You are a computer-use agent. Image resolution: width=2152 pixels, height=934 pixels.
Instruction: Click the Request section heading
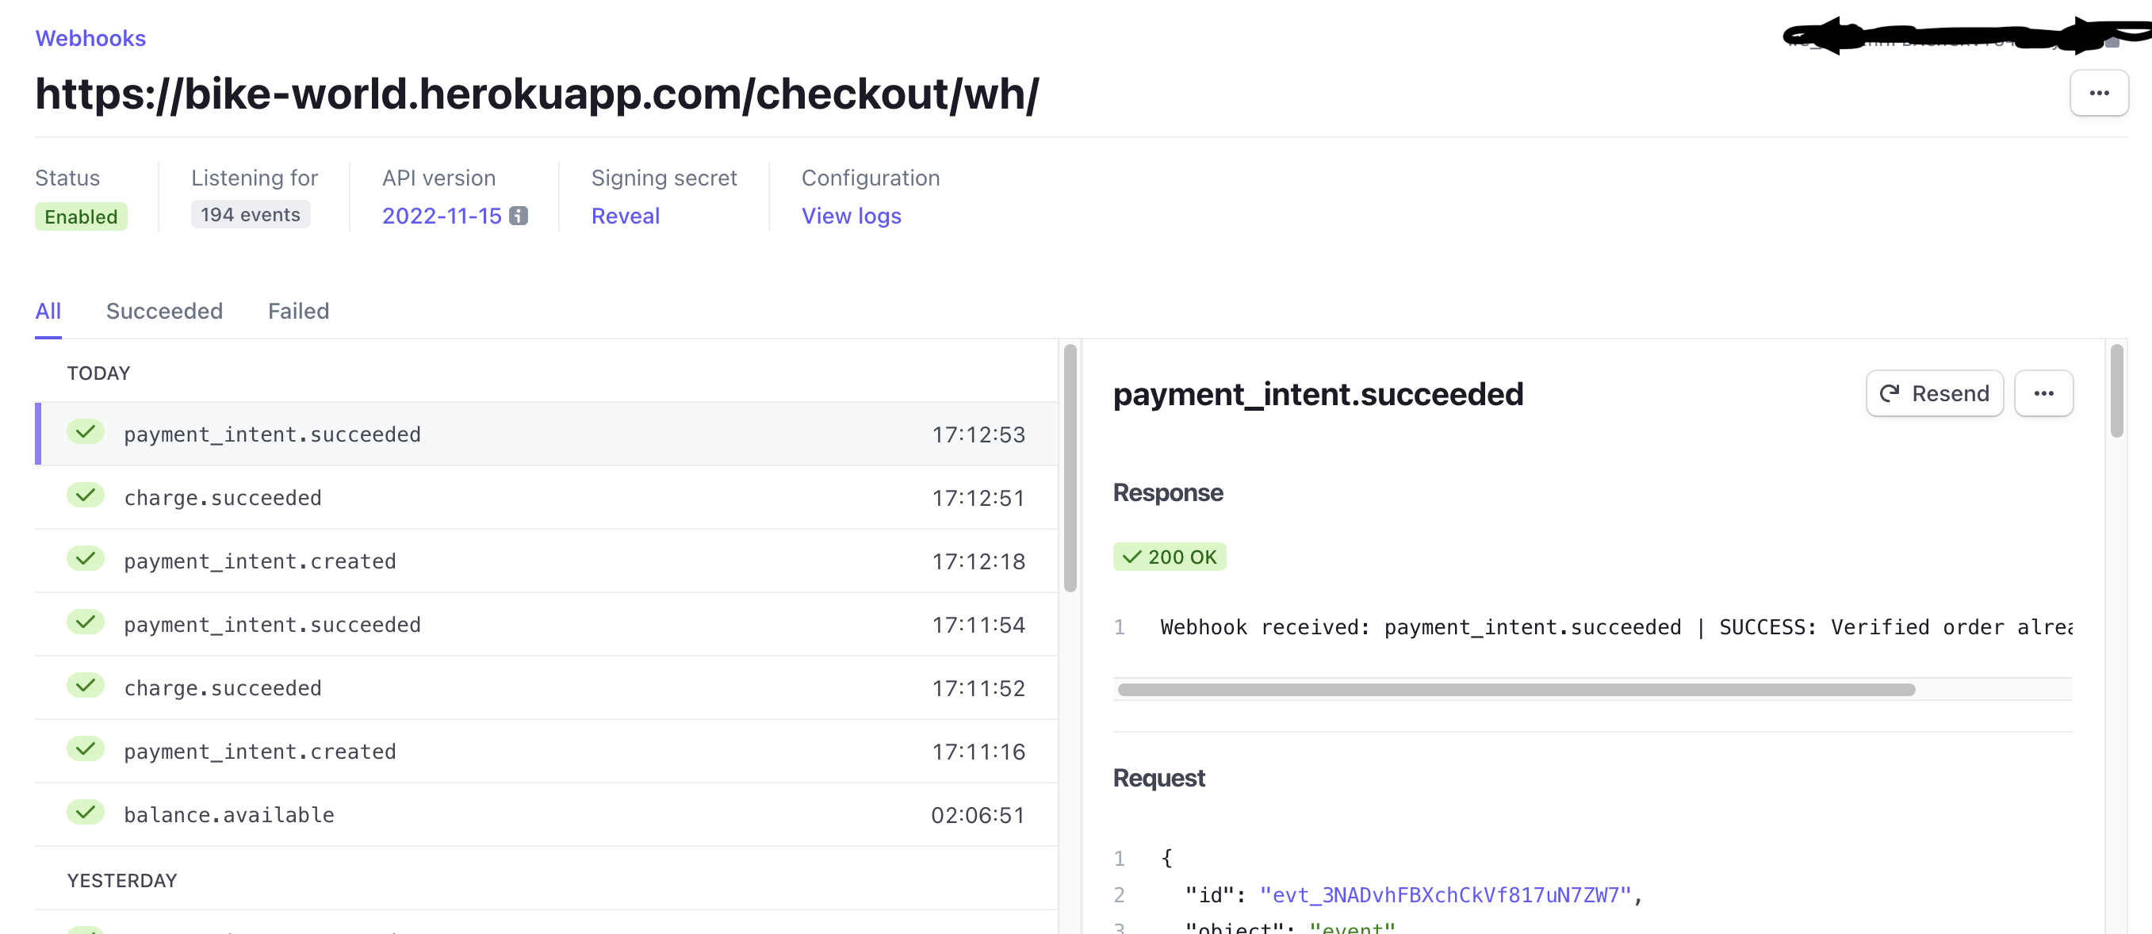point(1158,779)
